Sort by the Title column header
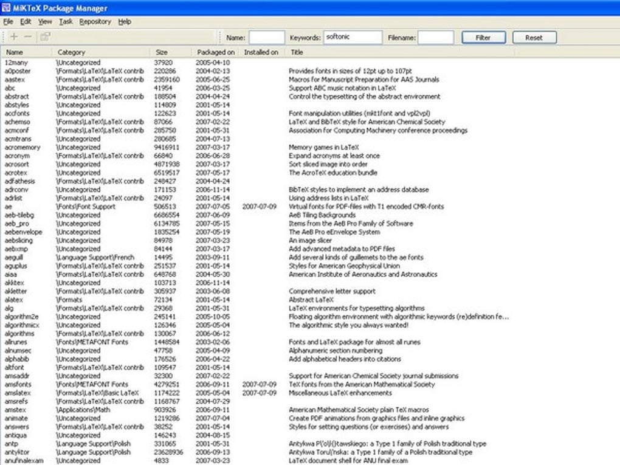The width and height of the screenshot is (620, 465). 400,52
